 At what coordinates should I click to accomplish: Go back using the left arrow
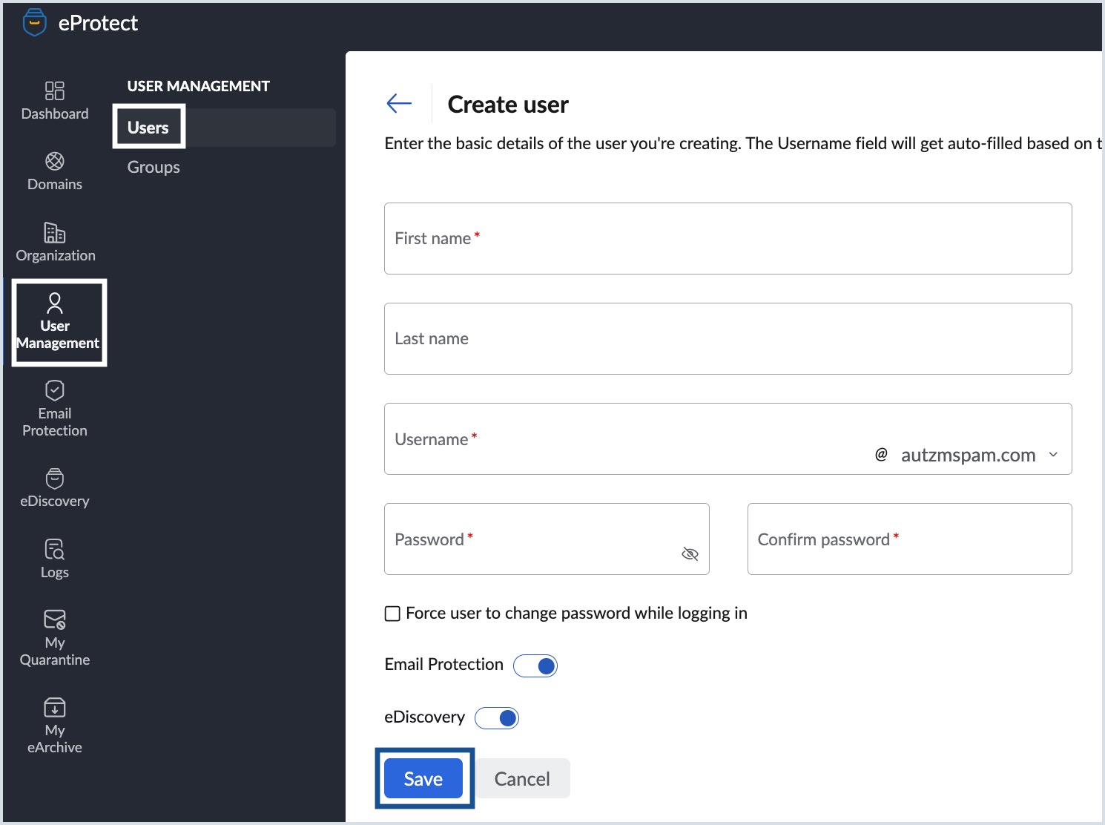coord(399,103)
